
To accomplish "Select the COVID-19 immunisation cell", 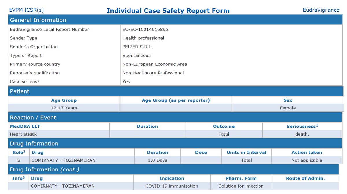I will click(x=171, y=186).
